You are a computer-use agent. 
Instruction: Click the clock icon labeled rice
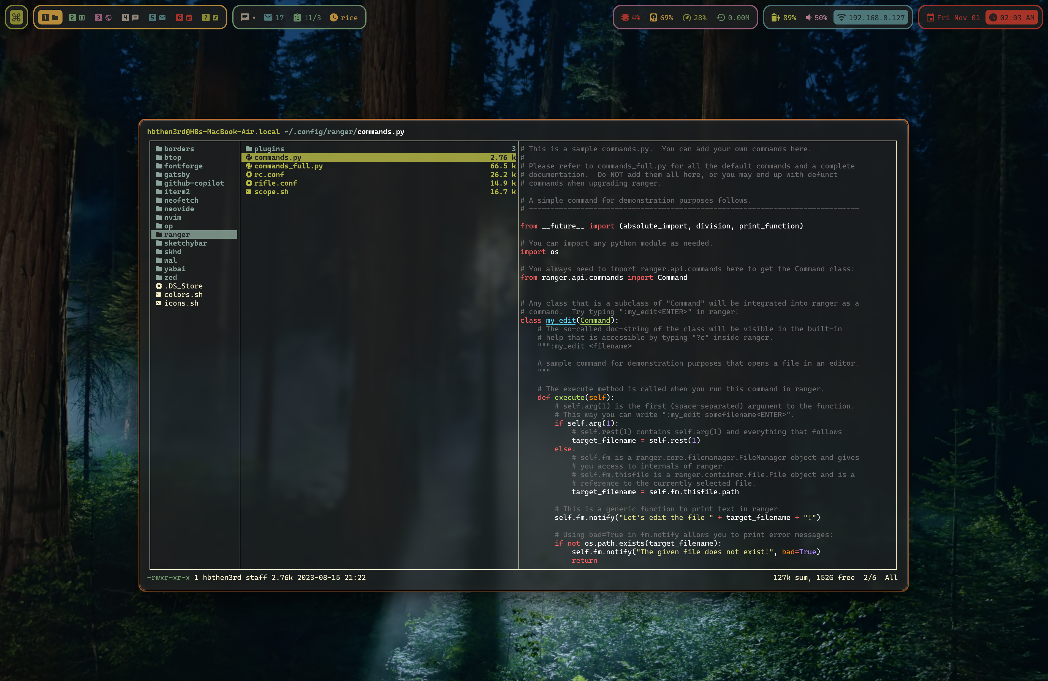click(x=344, y=17)
